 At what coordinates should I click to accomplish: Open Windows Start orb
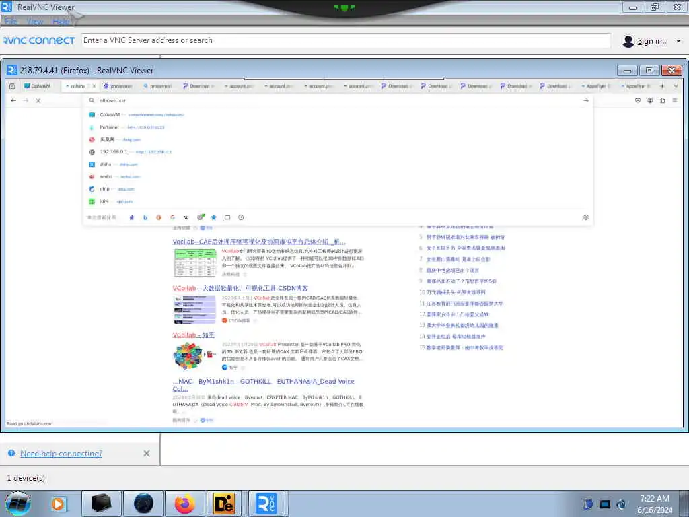(18, 504)
